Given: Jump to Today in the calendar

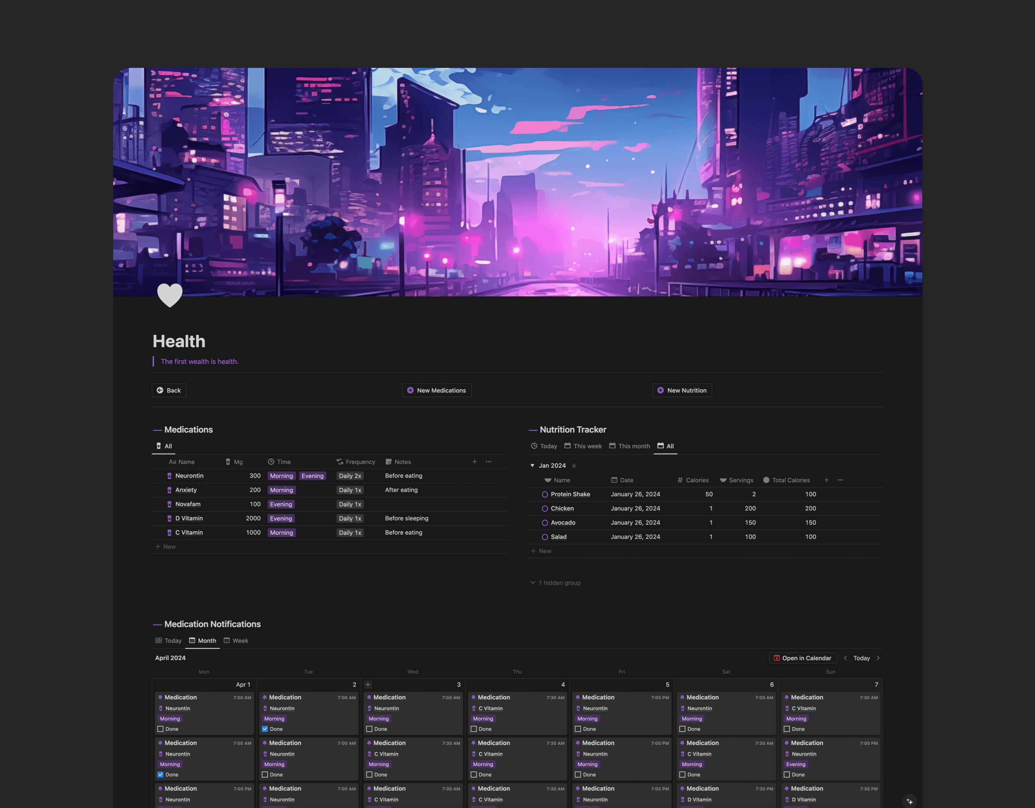Looking at the screenshot, I should [862, 659].
